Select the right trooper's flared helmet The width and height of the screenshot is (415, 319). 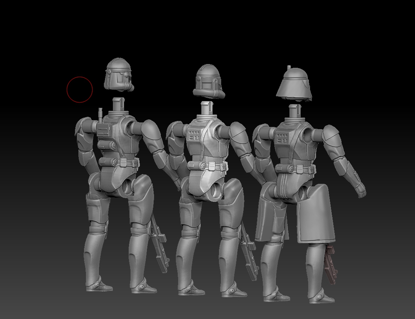coord(294,85)
